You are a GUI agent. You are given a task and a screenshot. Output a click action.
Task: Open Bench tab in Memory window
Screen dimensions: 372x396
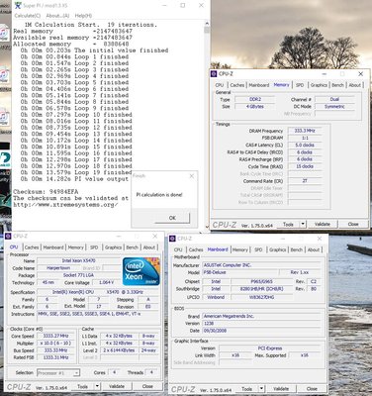click(337, 85)
